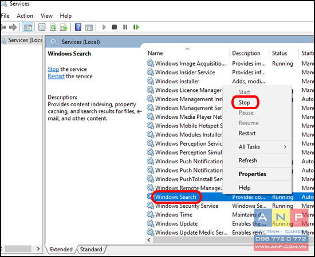This screenshot has height=257, width=315.
Task: Open the File menu
Action: tap(5, 15)
